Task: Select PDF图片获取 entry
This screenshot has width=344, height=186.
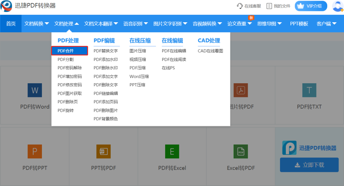Action: [69, 94]
